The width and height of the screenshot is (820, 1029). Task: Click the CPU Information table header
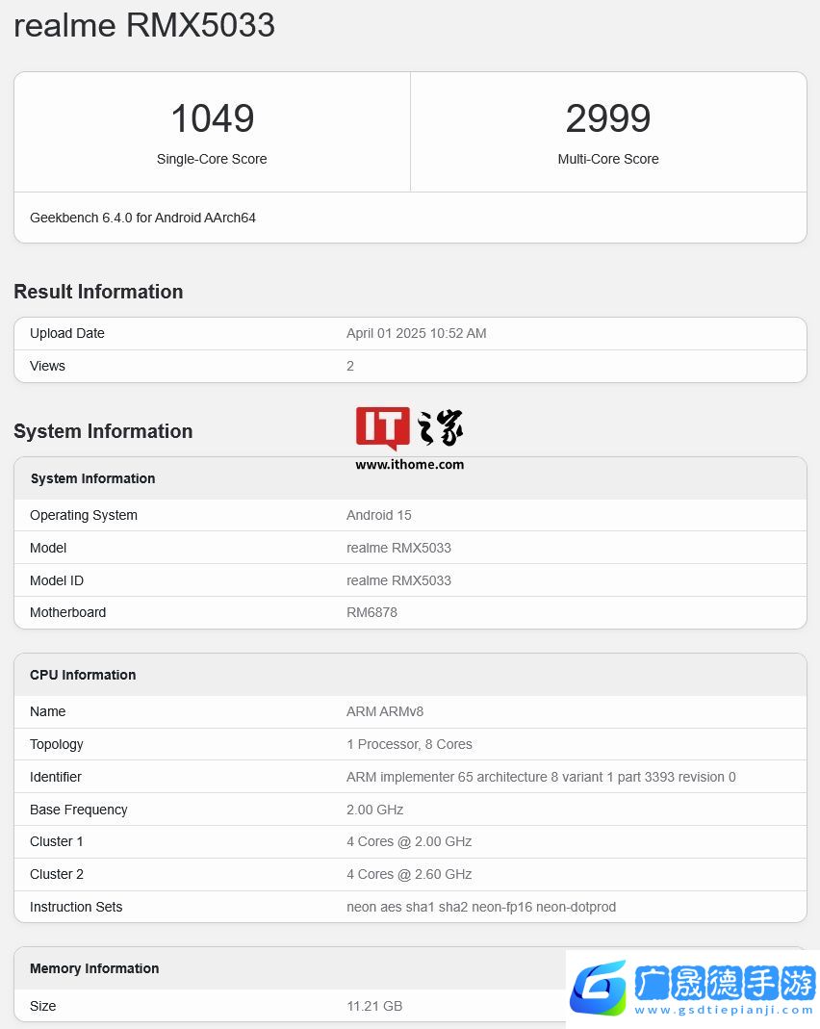pos(410,675)
